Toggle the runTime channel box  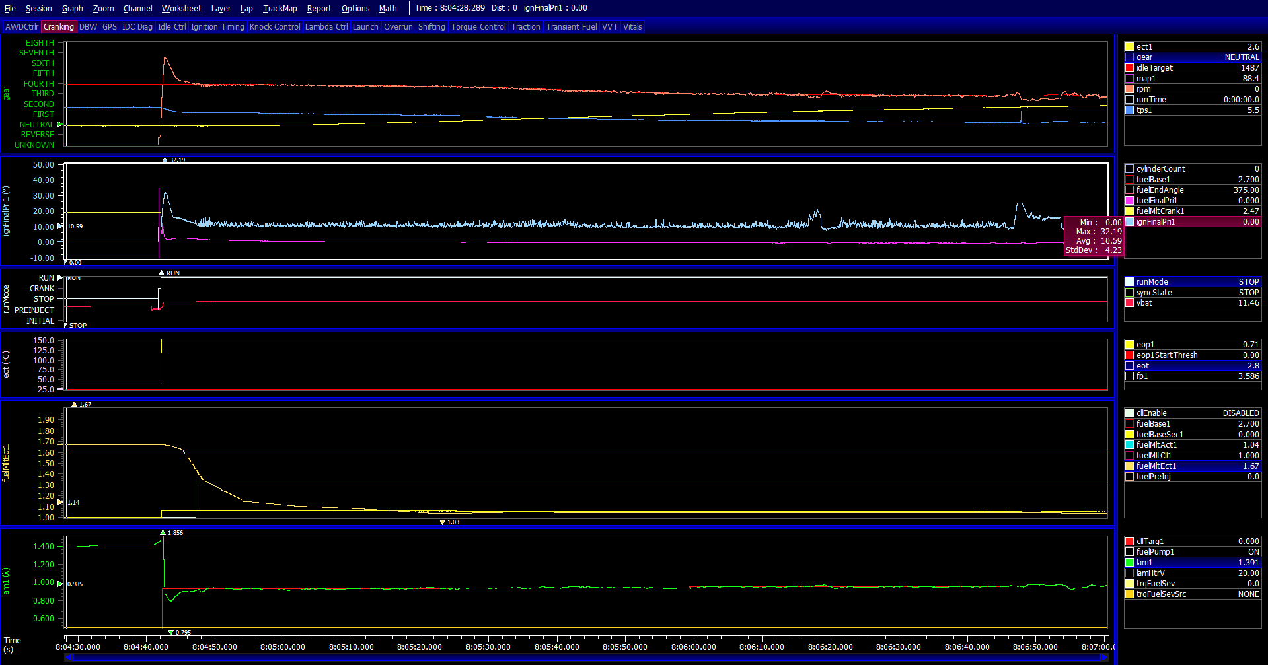[1130, 100]
